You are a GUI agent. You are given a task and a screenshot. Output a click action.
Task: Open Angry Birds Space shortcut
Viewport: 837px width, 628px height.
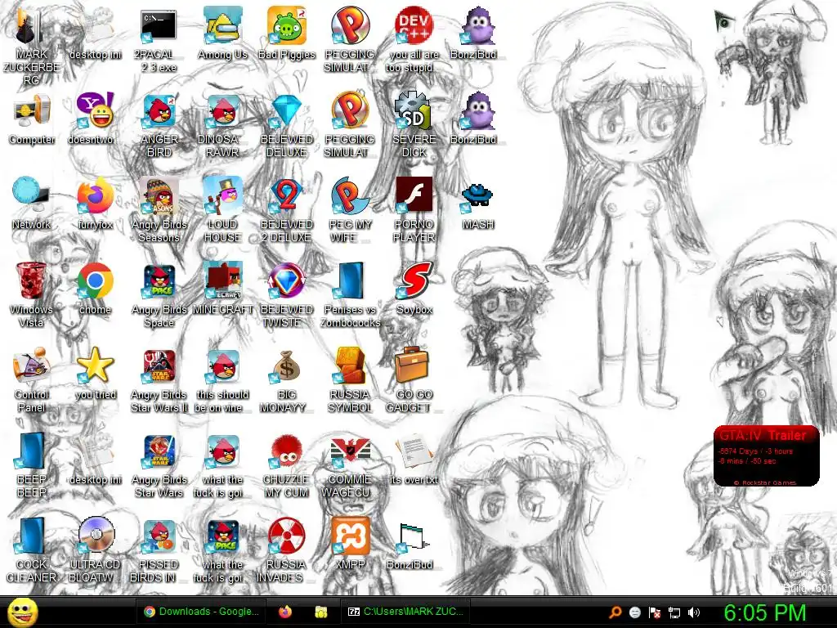(159, 281)
